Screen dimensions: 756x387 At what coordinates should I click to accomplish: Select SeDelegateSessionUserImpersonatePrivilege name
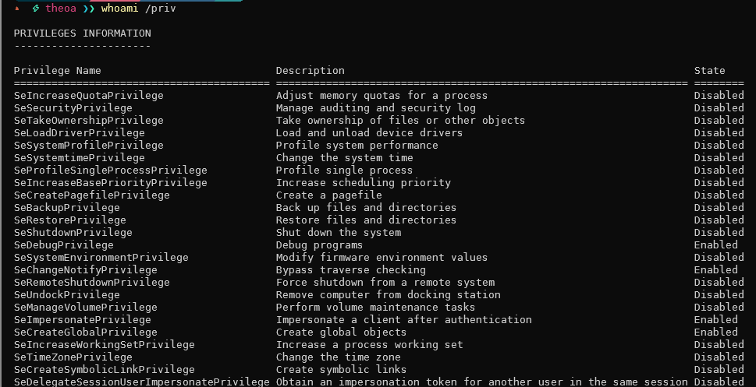[x=141, y=382]
